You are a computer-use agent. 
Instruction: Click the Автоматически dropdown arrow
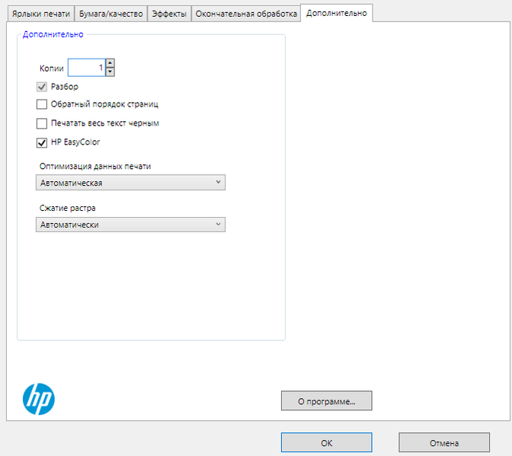[x=218, y=225]
